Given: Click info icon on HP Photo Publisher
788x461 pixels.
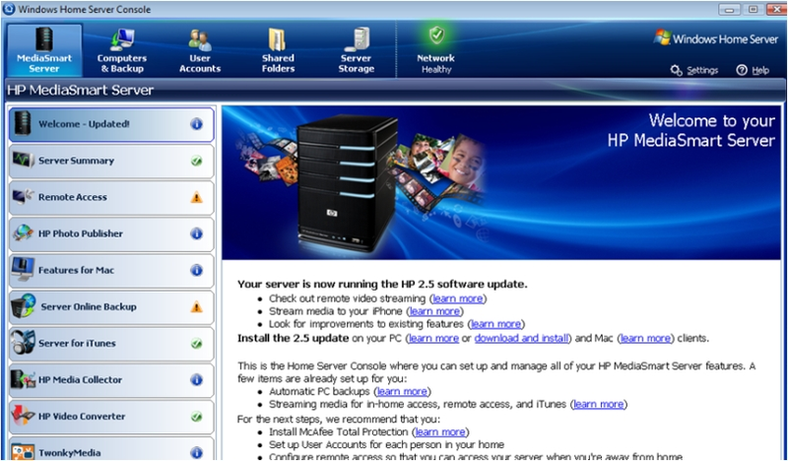Looking at the screenshot, I should point(196,233).
